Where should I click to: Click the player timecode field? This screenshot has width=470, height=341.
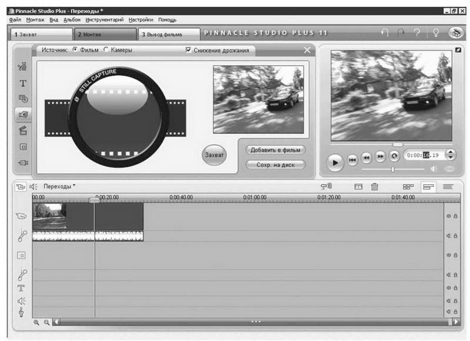pos(423,155)
